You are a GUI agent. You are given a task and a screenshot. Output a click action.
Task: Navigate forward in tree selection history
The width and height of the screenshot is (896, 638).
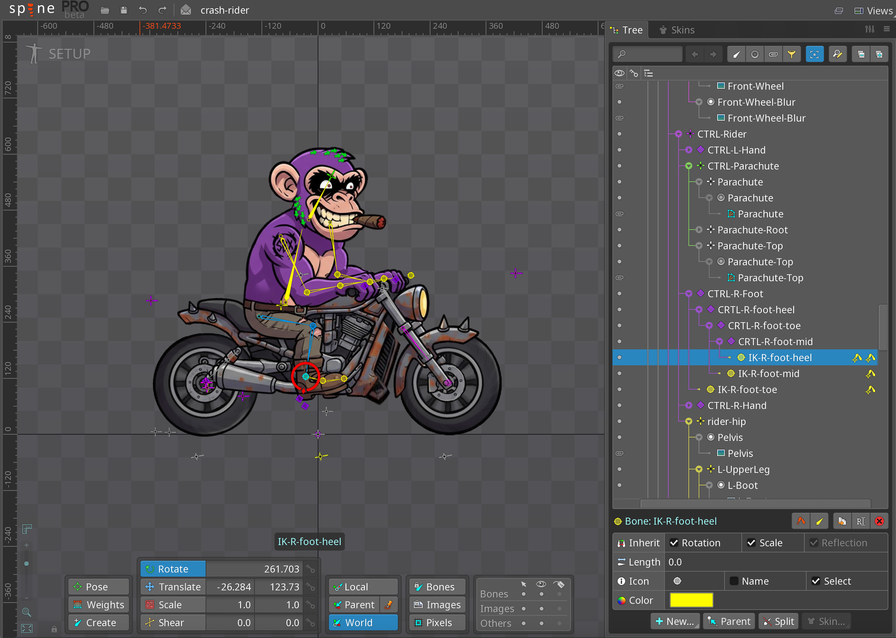coord(713,54)
